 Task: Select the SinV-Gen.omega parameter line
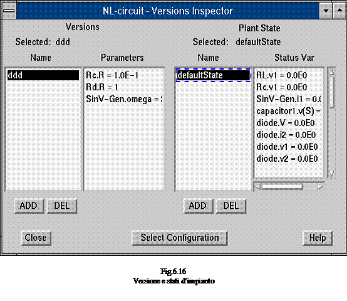pyautogui.click(x=124, y=99)
